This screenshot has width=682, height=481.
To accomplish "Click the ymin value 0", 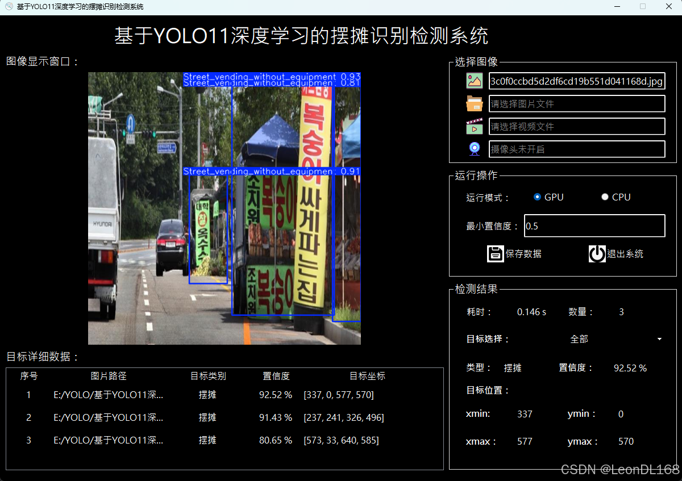I will [x=621, y=414].
